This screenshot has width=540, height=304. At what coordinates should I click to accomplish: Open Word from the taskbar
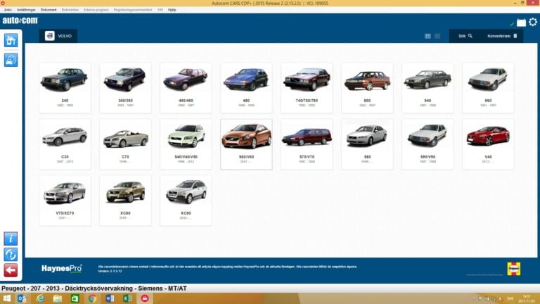[x=110, y=298]
